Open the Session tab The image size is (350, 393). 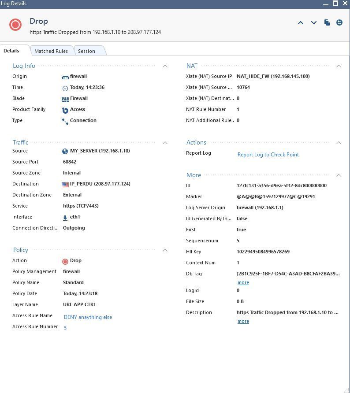[86, 51]
